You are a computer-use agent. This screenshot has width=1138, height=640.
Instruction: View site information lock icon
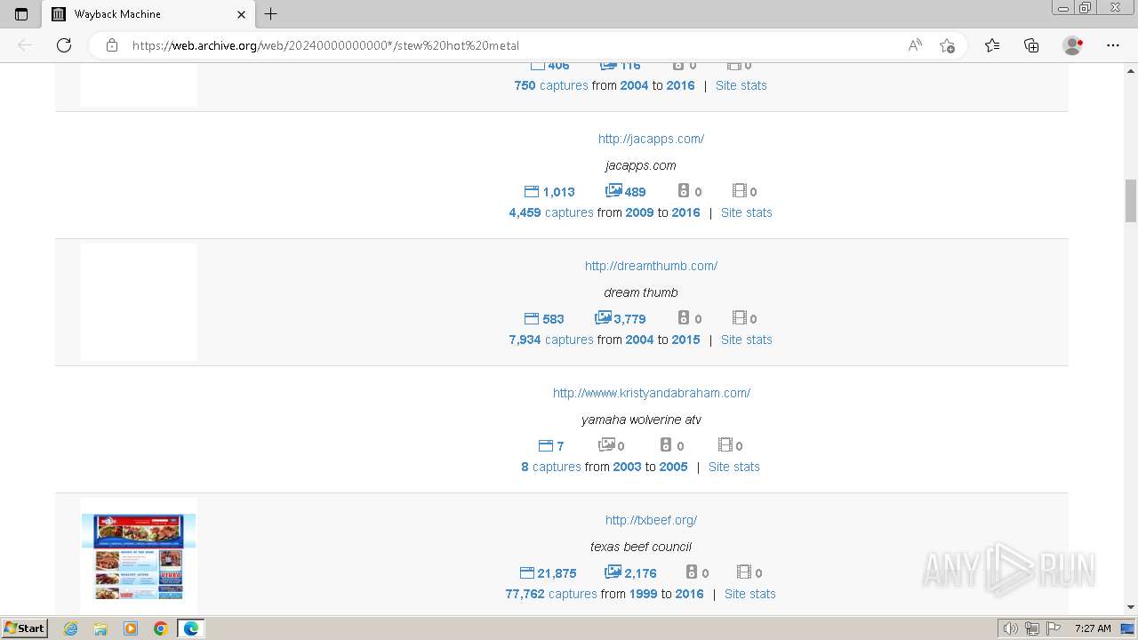[x=112, y=45]
